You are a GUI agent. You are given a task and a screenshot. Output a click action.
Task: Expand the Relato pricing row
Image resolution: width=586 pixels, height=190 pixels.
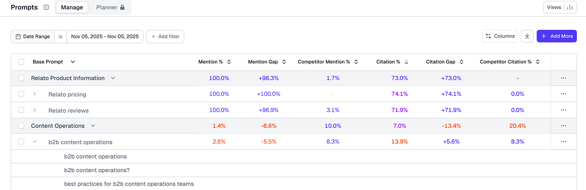point(35,94)
